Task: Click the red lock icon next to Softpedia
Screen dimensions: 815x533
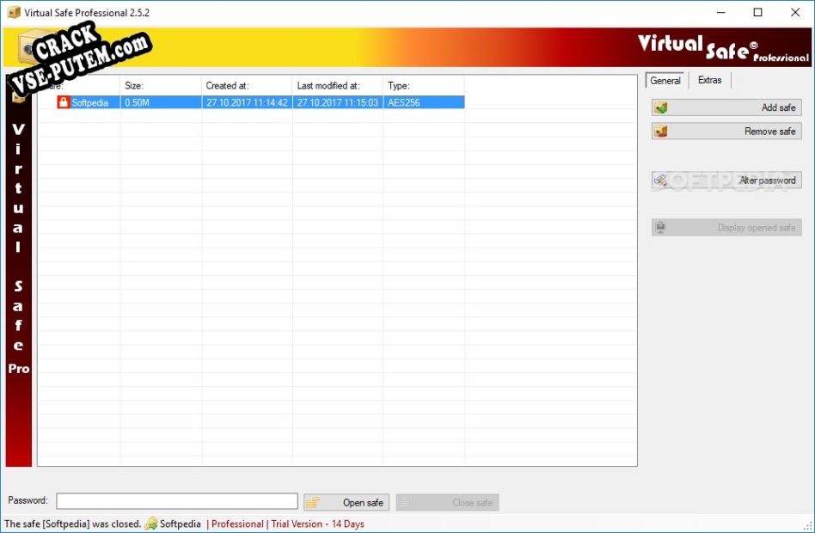Action: tap(64, 102)
